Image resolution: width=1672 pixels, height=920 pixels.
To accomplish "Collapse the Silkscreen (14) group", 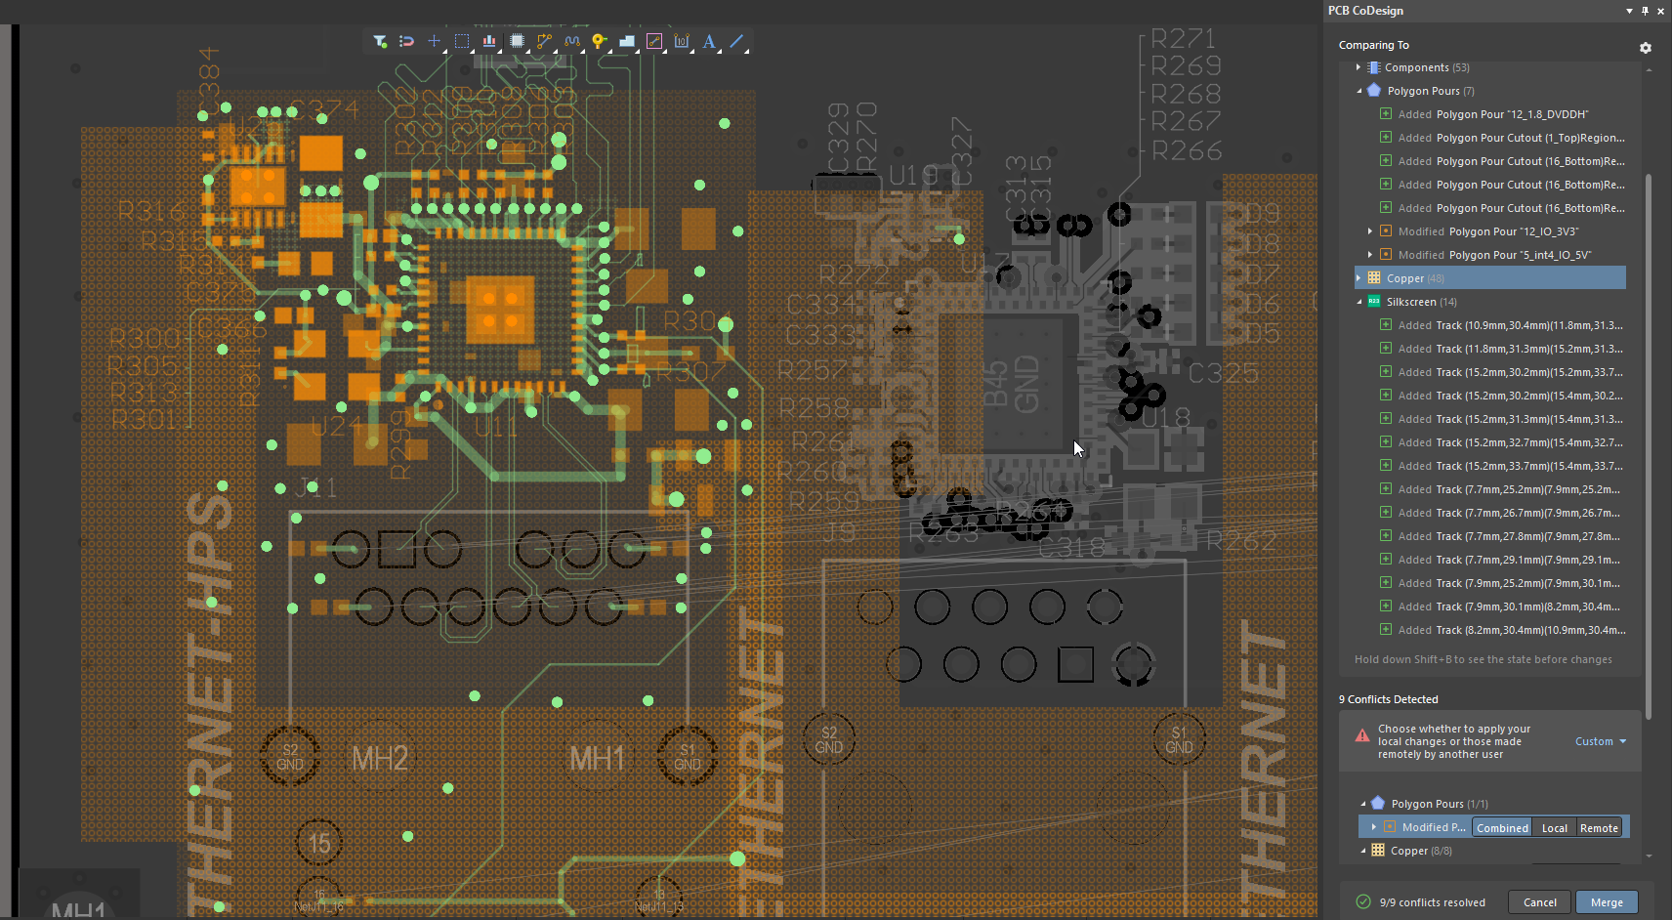I will [1358, 302].
